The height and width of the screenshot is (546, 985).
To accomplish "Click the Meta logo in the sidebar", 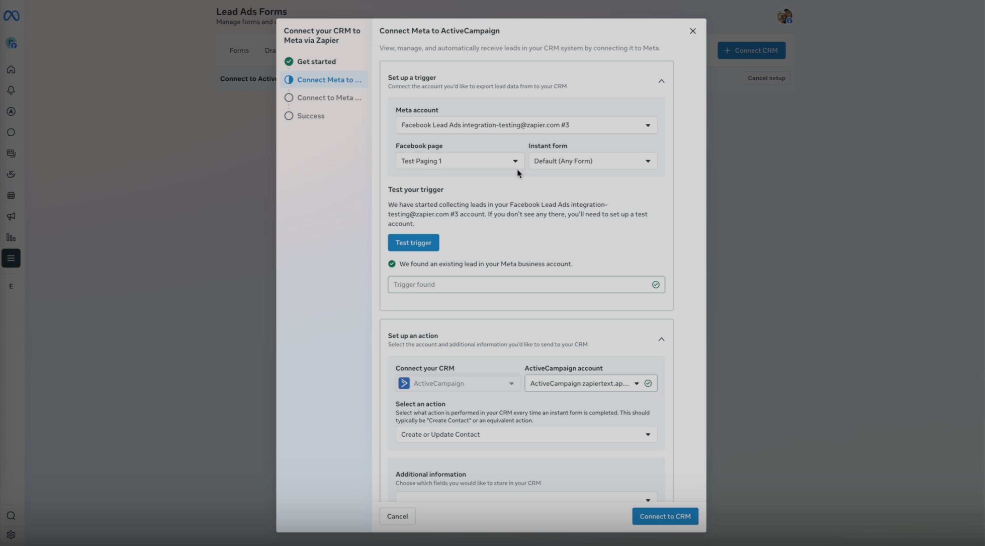I will (11, 16).
